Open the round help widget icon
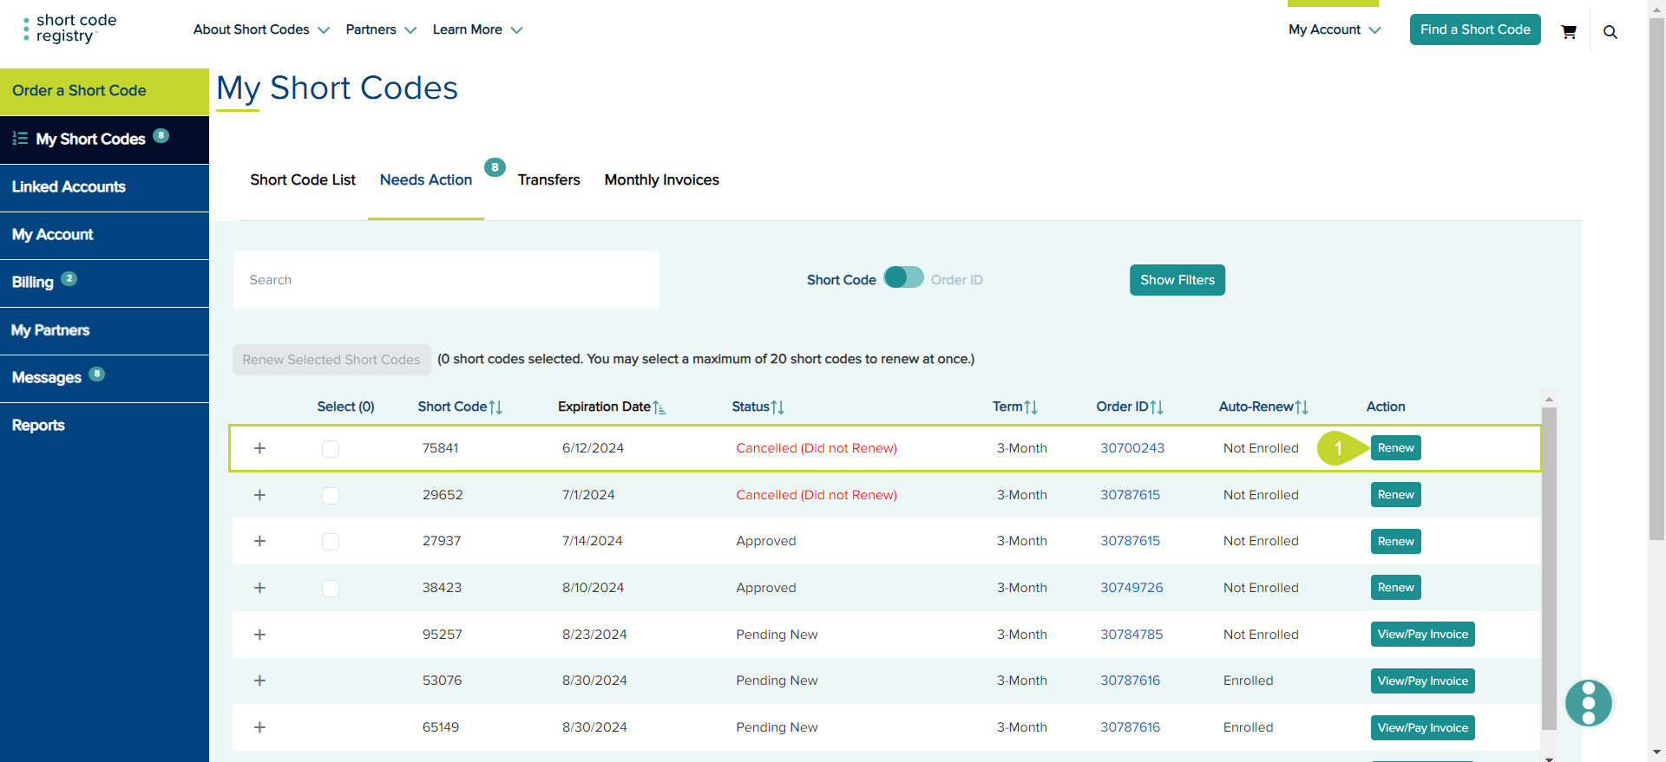 (1588, 702)
